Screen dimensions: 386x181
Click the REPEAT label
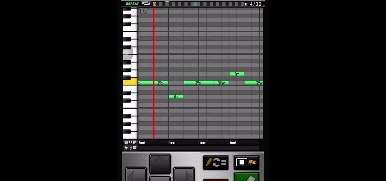[x=132, y=4]
